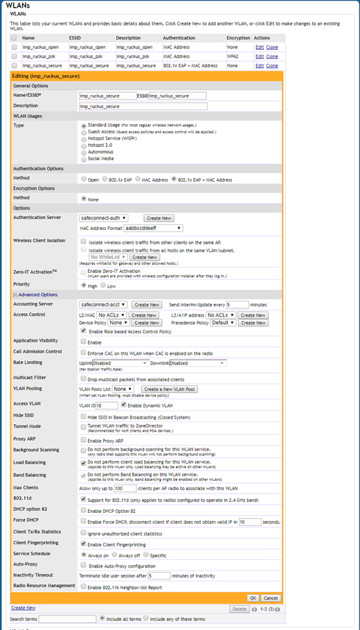Set authentication method to MAC Address

pos(138,180)
